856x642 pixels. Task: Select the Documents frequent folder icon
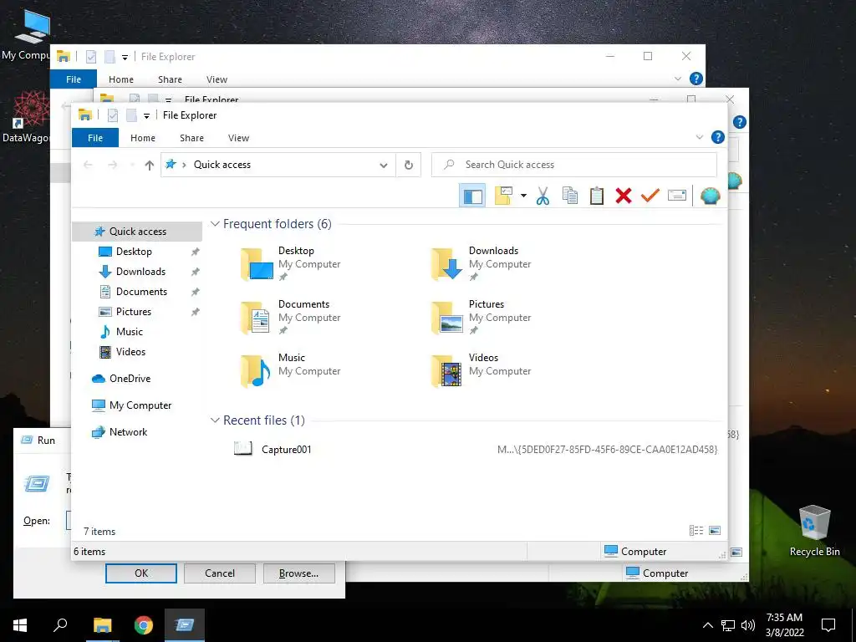pos(256,317)
